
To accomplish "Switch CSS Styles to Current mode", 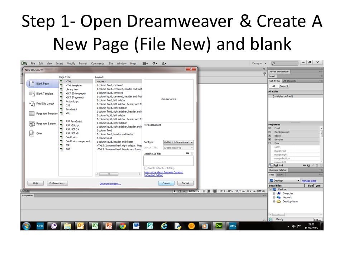I will point(284,86).
